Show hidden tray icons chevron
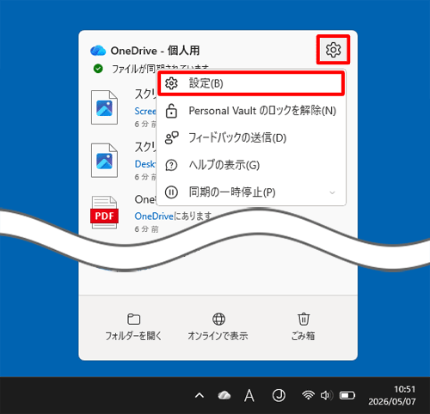430x414 pixels. click(x=200, y=396)
